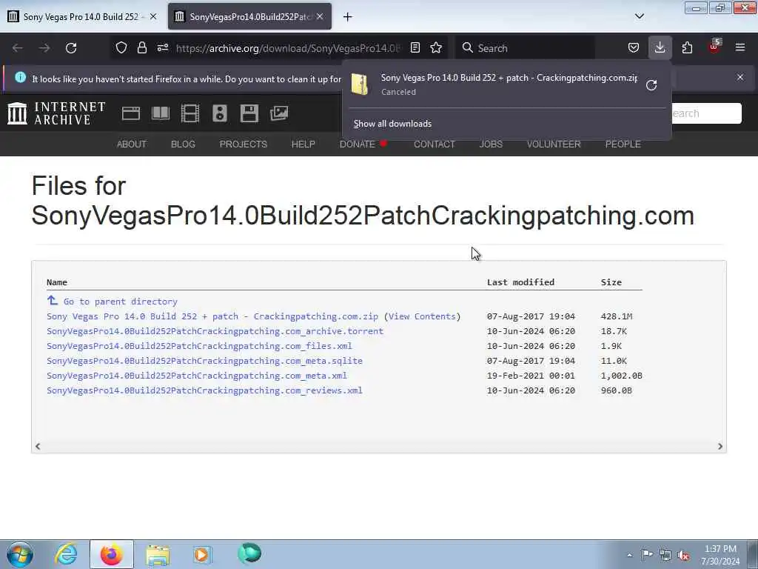Open the PROJECTS menu item
The image size is (758, 569).
pyautogui.click(x=243, y=144)
